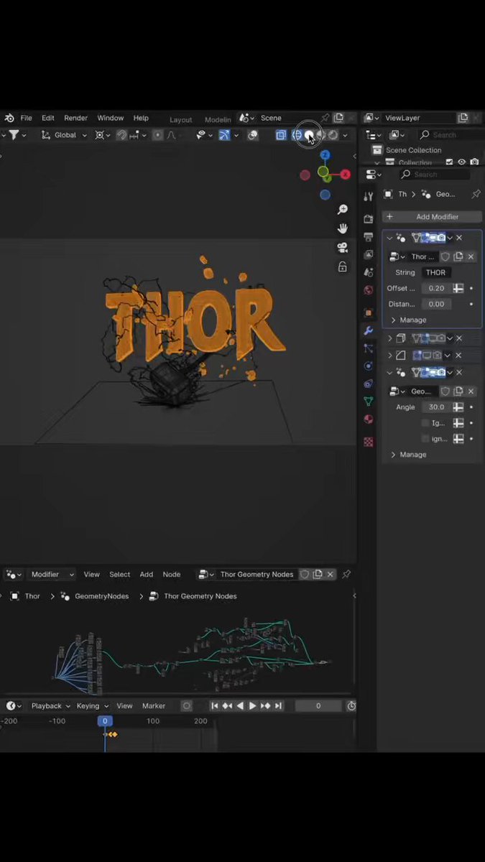The image size is (485, 862).
Task: Click the hand pan view icon
Action: [x=343, y=228]
